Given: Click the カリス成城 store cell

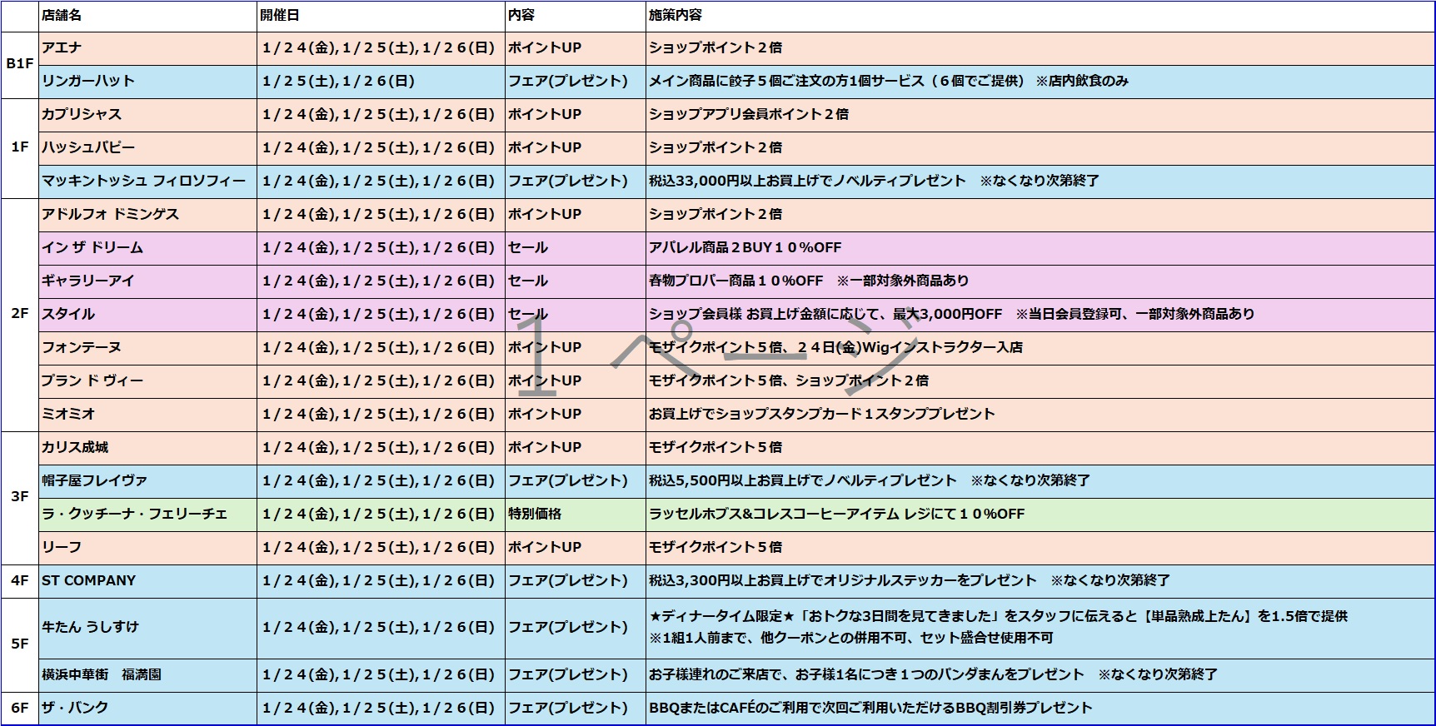Looking at the screenshot, I should tap(147, 448).
